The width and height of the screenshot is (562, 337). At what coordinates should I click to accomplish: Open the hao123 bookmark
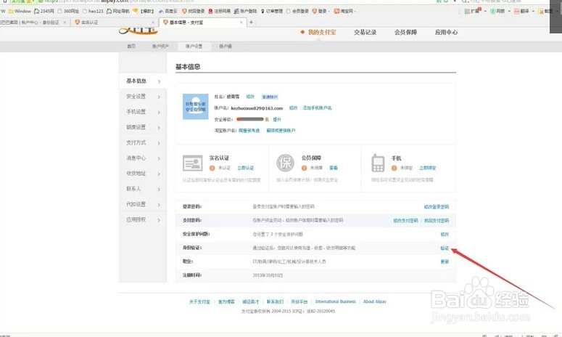93,11
